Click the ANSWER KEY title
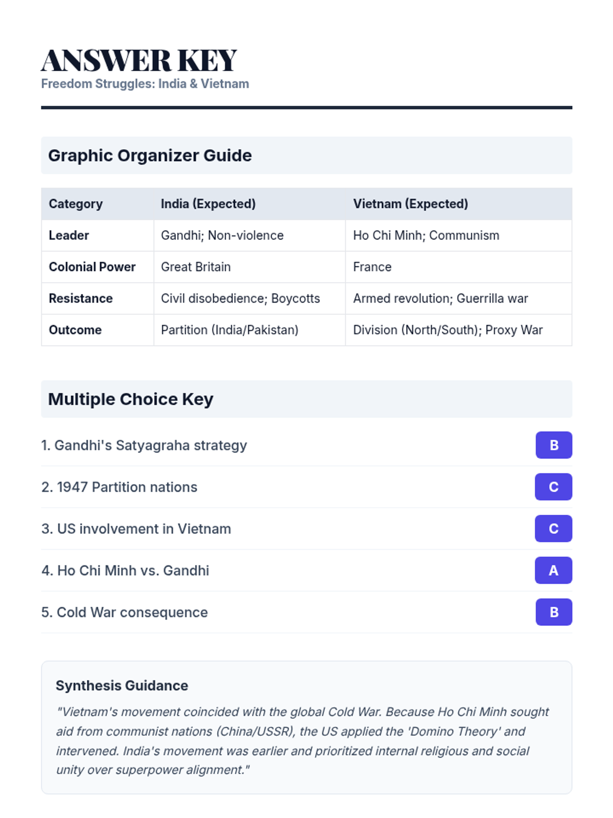The height and width of the screenshot is (818, 613). [x=139, y=60]
